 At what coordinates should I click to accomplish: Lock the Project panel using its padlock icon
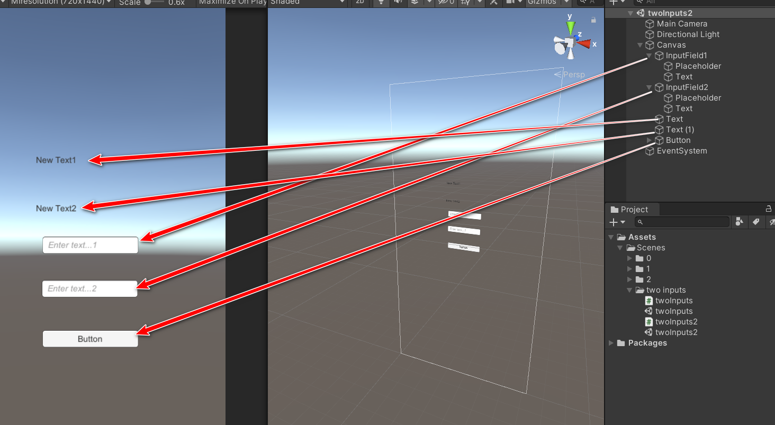(769, 209)
